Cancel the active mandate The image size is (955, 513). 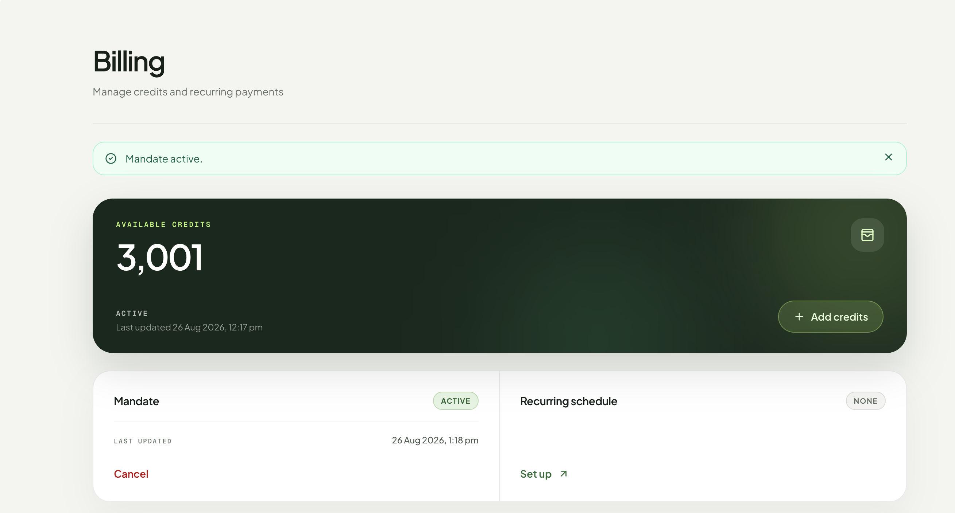[x=131, y=474]
